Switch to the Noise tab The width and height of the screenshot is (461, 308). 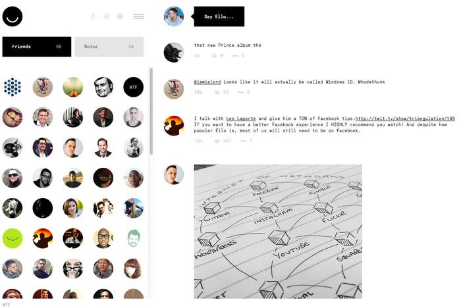click(109, 47)
